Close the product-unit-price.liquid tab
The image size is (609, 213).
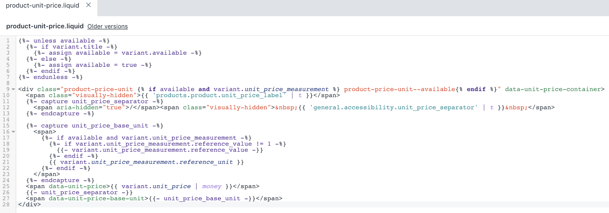point(88,5)
